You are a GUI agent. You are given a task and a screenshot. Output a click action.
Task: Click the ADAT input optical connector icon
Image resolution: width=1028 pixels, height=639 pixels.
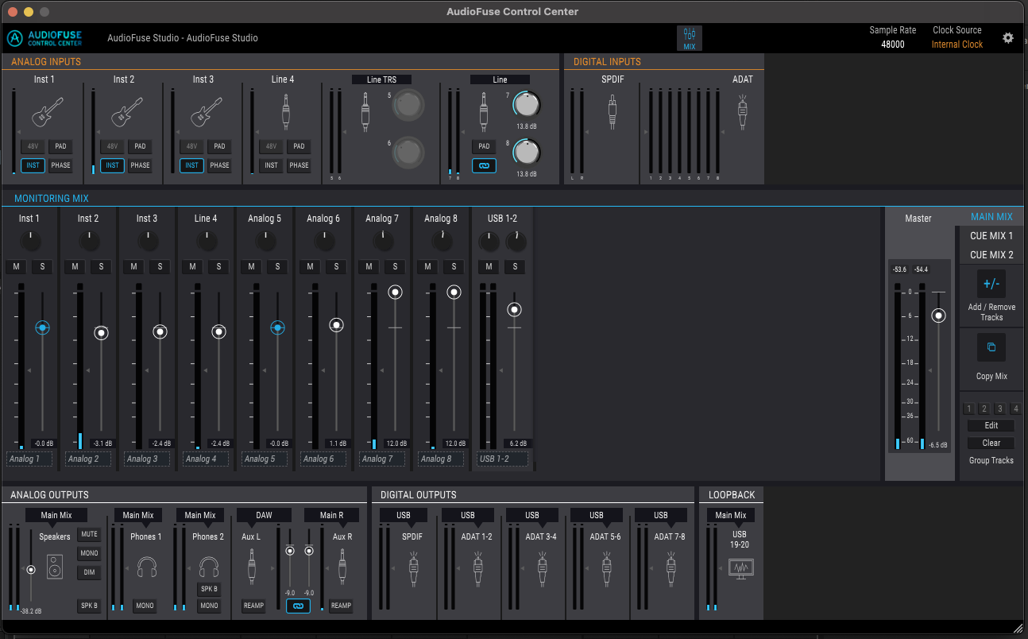(x=743, y=111)
